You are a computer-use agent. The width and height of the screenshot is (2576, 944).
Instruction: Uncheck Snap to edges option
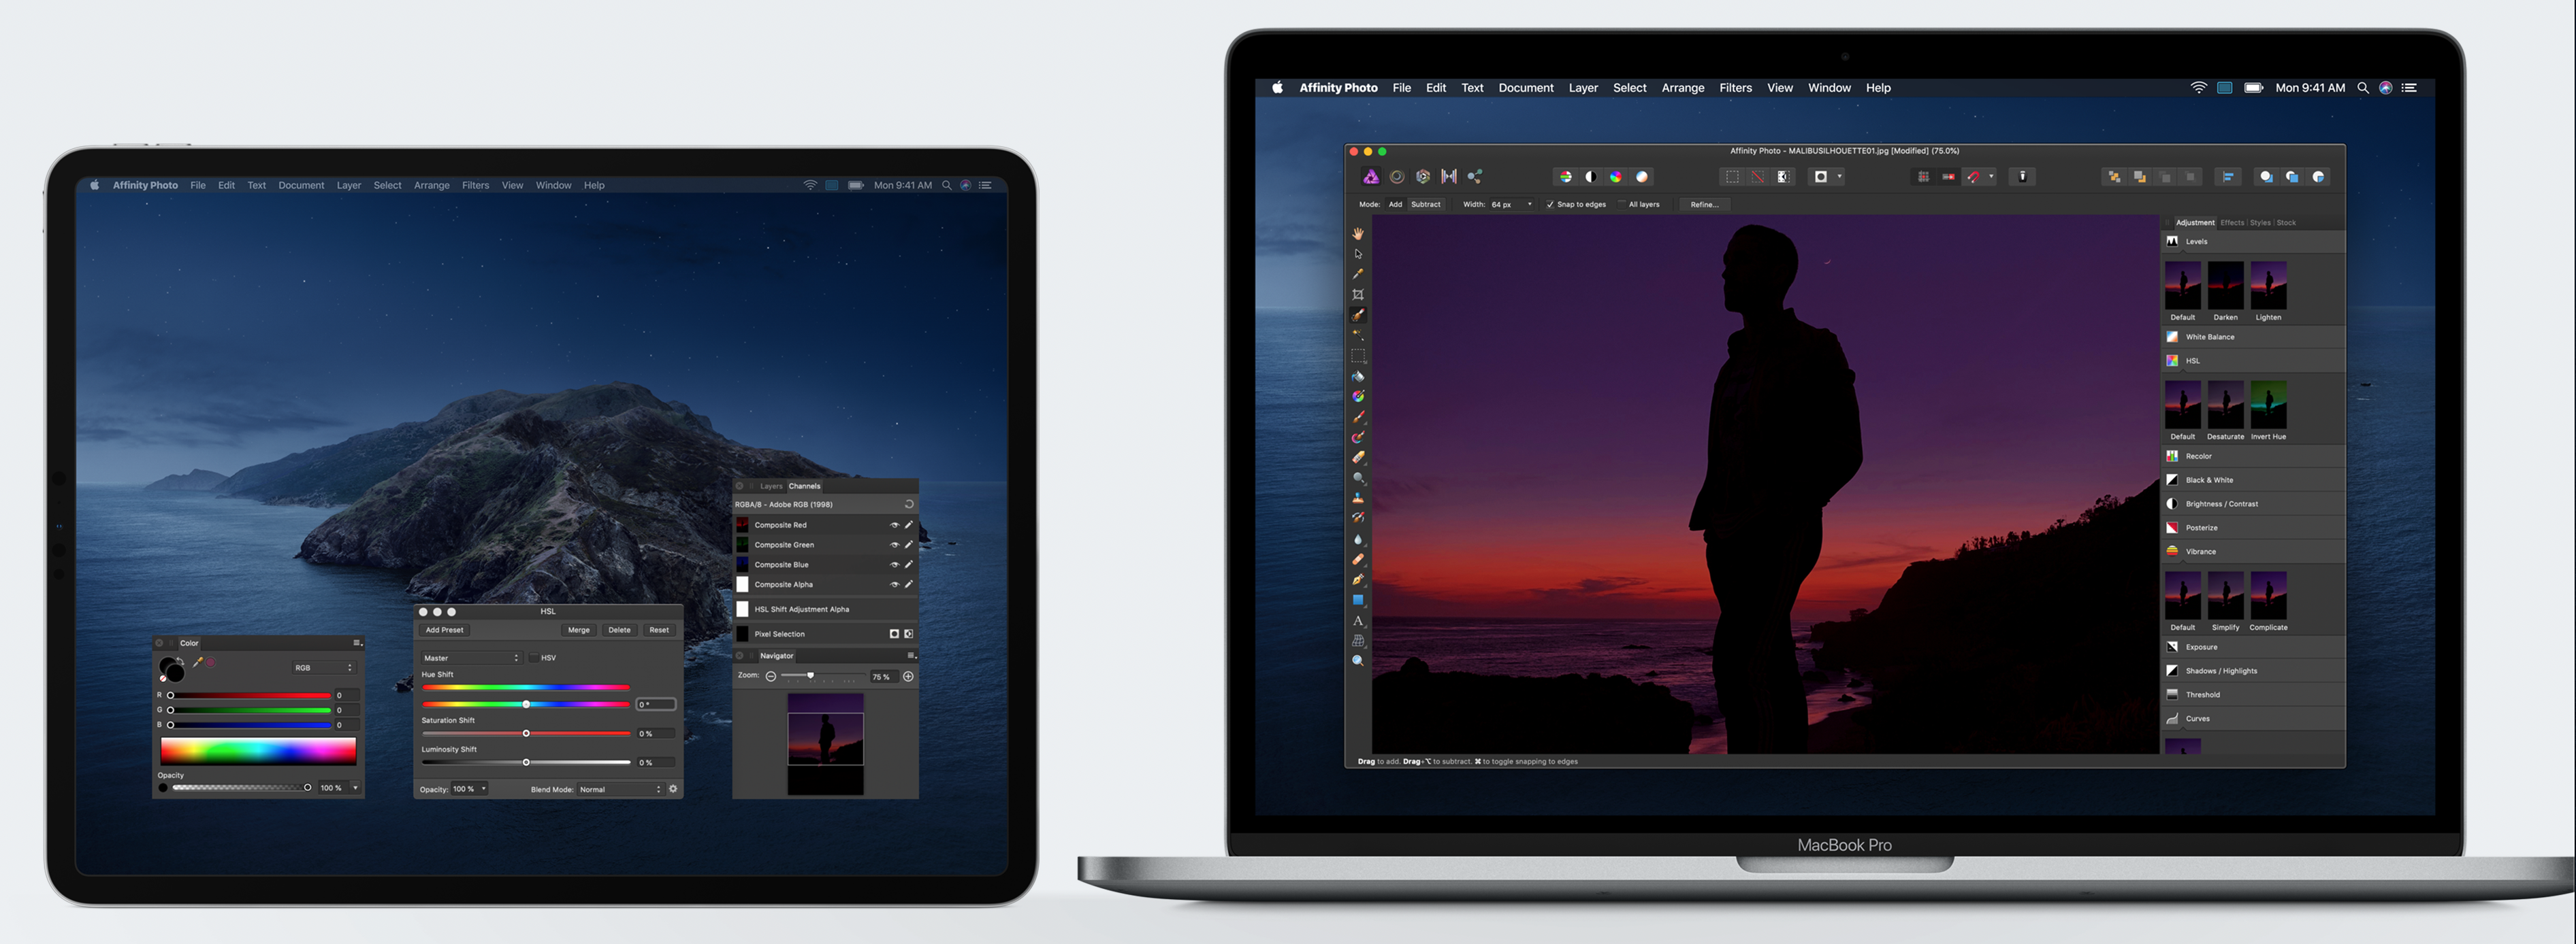(x=1550, y=205)
